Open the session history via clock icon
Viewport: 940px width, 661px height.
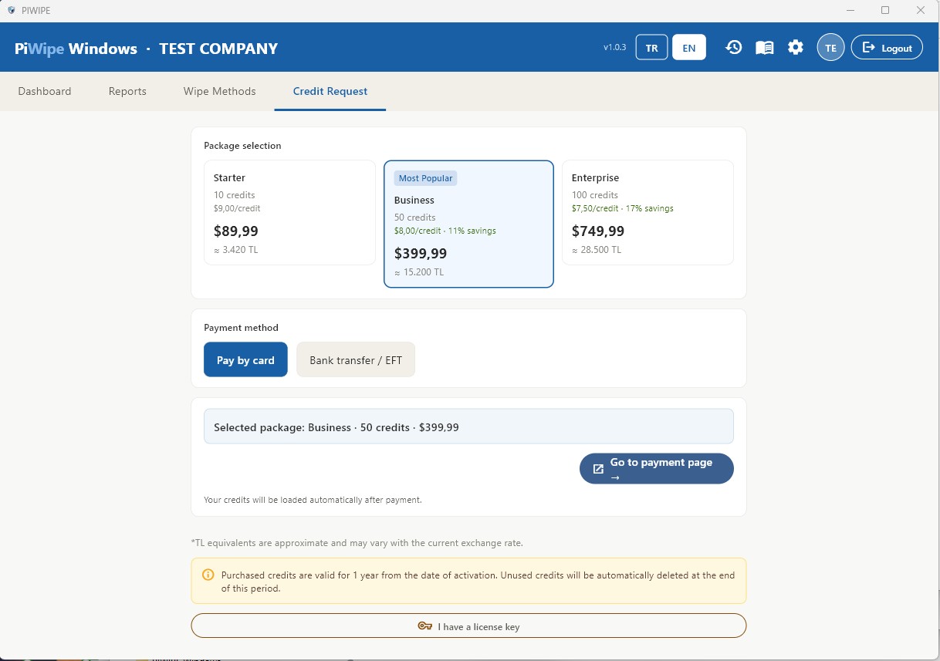coord(733,47)
